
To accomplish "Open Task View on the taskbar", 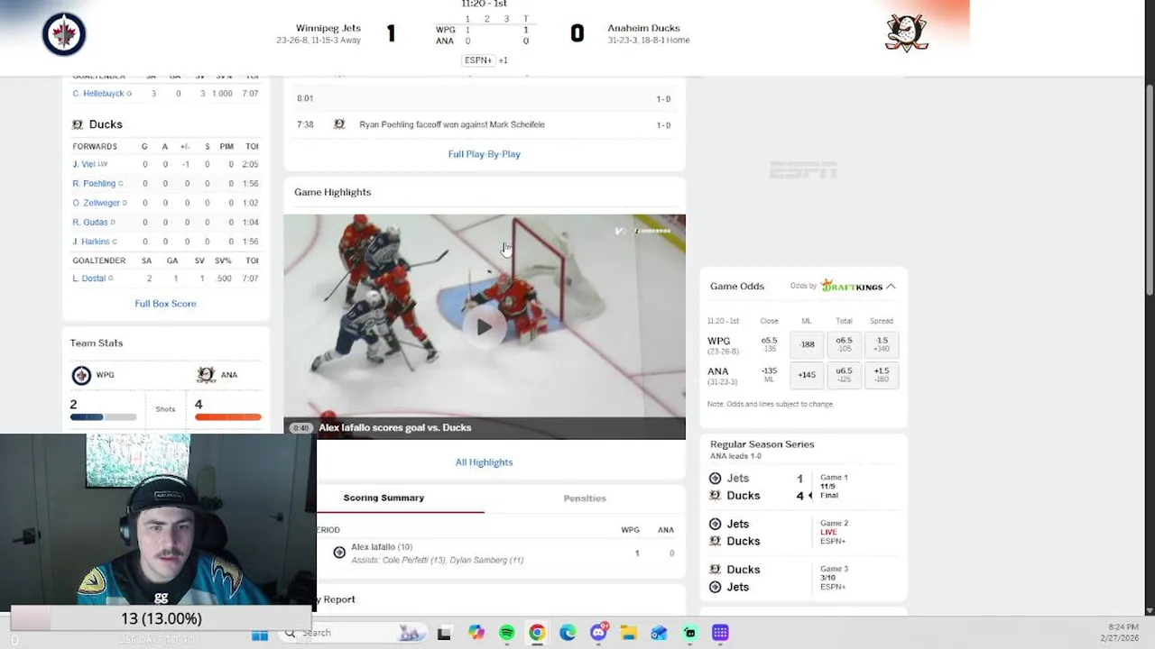I will coord(444,633).
